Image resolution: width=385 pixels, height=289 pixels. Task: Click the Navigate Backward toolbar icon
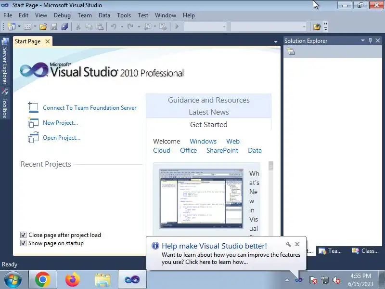coord(148,26)
